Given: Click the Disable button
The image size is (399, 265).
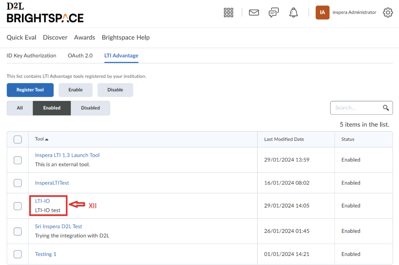Looking at the screenshot, I should pos(115,90).
